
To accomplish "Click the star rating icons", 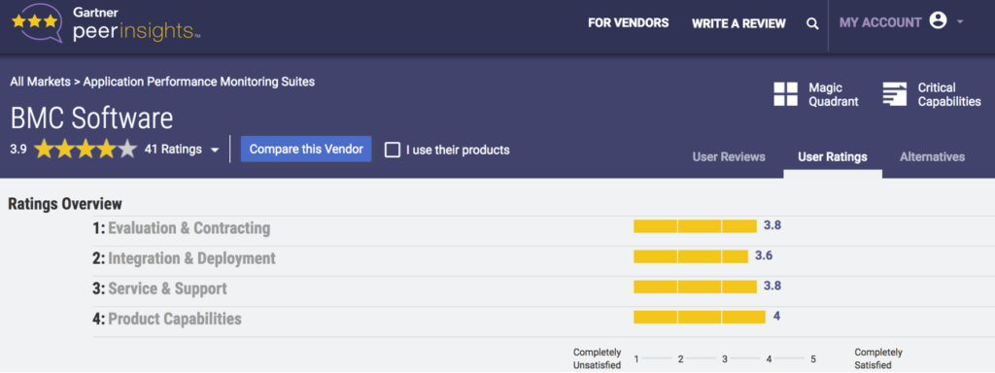I will [86, 150].
